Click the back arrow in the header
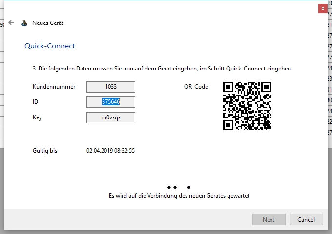This screenshot has height=234, width=332. [x=11, y=23]
